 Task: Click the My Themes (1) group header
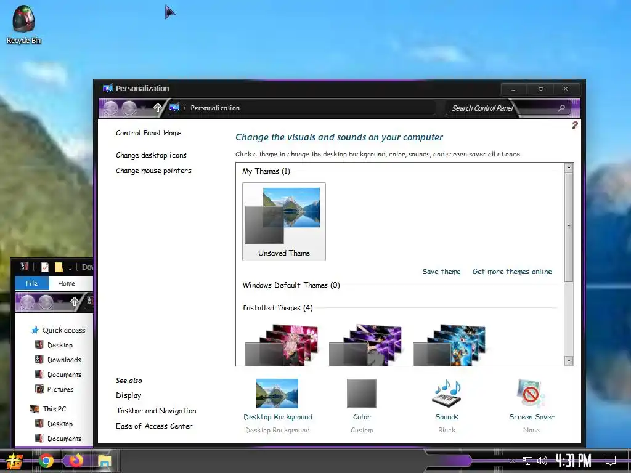pos(266,171)
